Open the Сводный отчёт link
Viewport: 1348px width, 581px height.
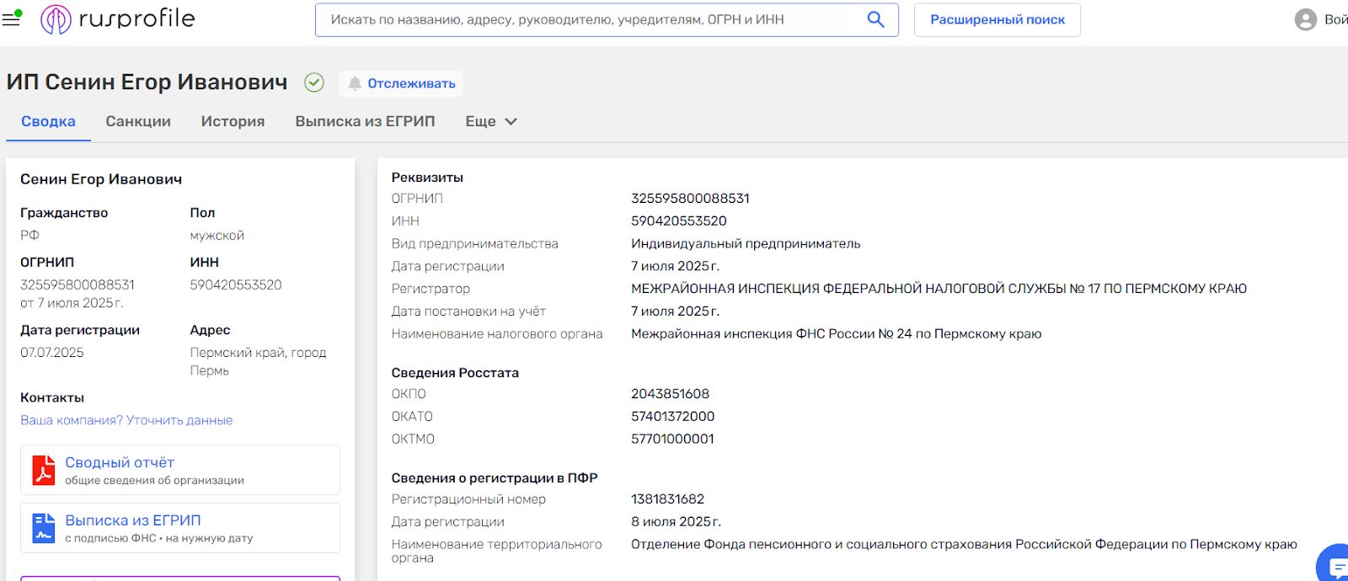[x=120, y=462]
